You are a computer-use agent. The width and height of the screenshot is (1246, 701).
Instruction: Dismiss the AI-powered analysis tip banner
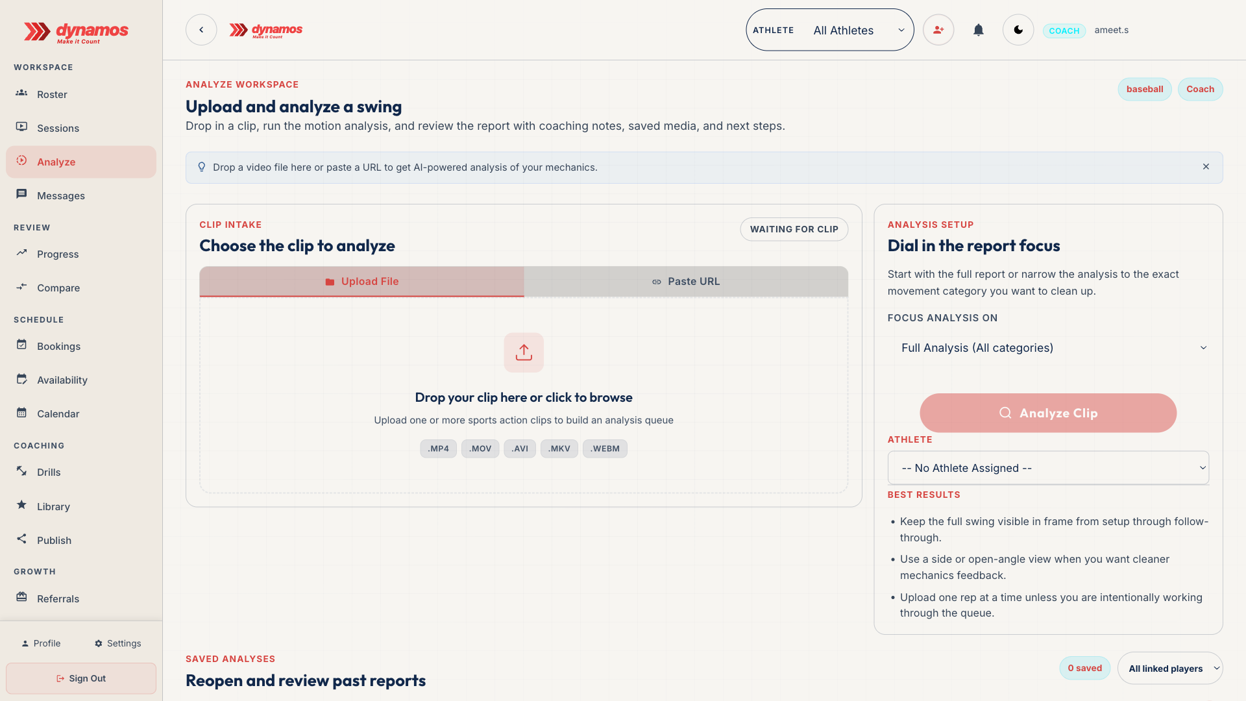coord(1206,167)
